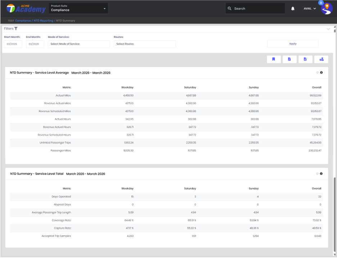The height and width of the screenshot is (258, 337).
Task: Open info icon for Service Level Average
Action: click(322, 73)
